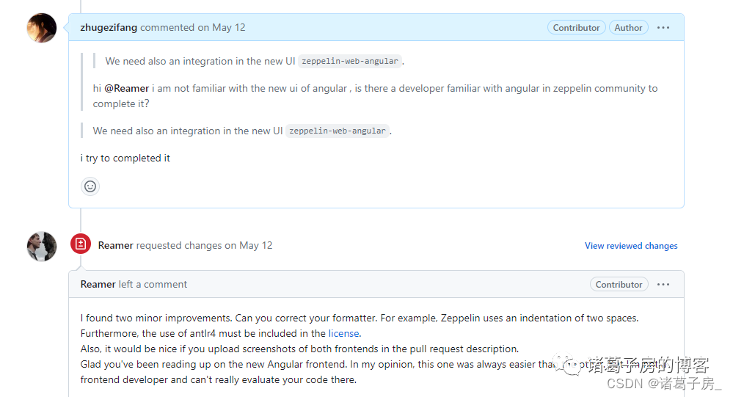Open the emoji reaction picker smiley
Viewport: 733px width, 397px height.
tap(90, 186)
